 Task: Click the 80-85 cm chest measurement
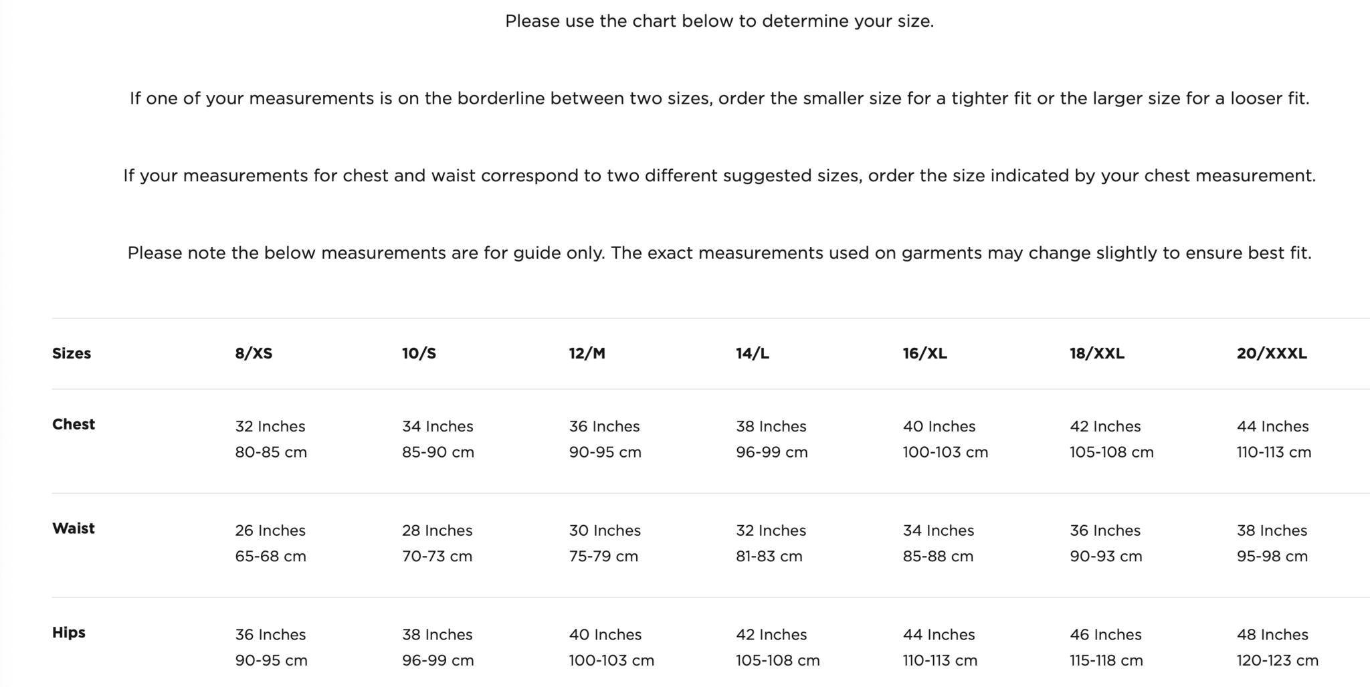pos(271,452)
